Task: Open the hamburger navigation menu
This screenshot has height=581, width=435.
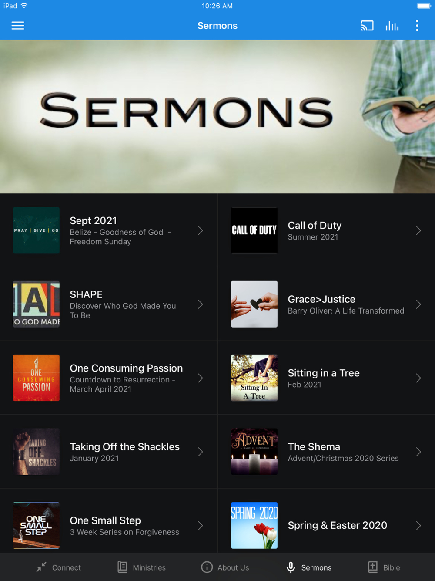Action: click(x=18, y=26)
